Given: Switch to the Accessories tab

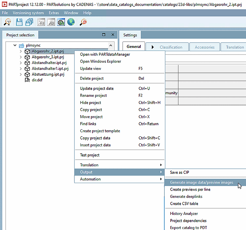Looking at the screenshot, I should [x=205, y=47].
